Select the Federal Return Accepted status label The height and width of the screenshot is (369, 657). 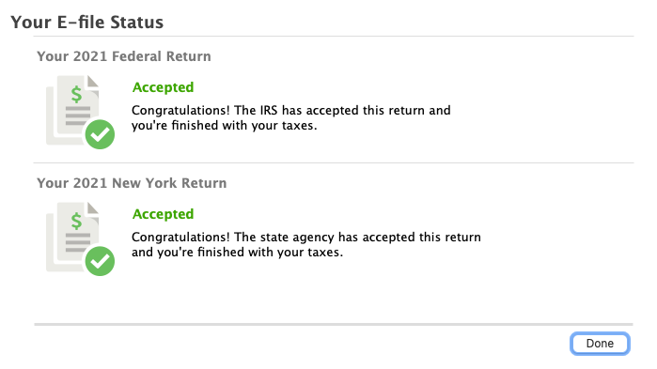[x=163, y=87]
